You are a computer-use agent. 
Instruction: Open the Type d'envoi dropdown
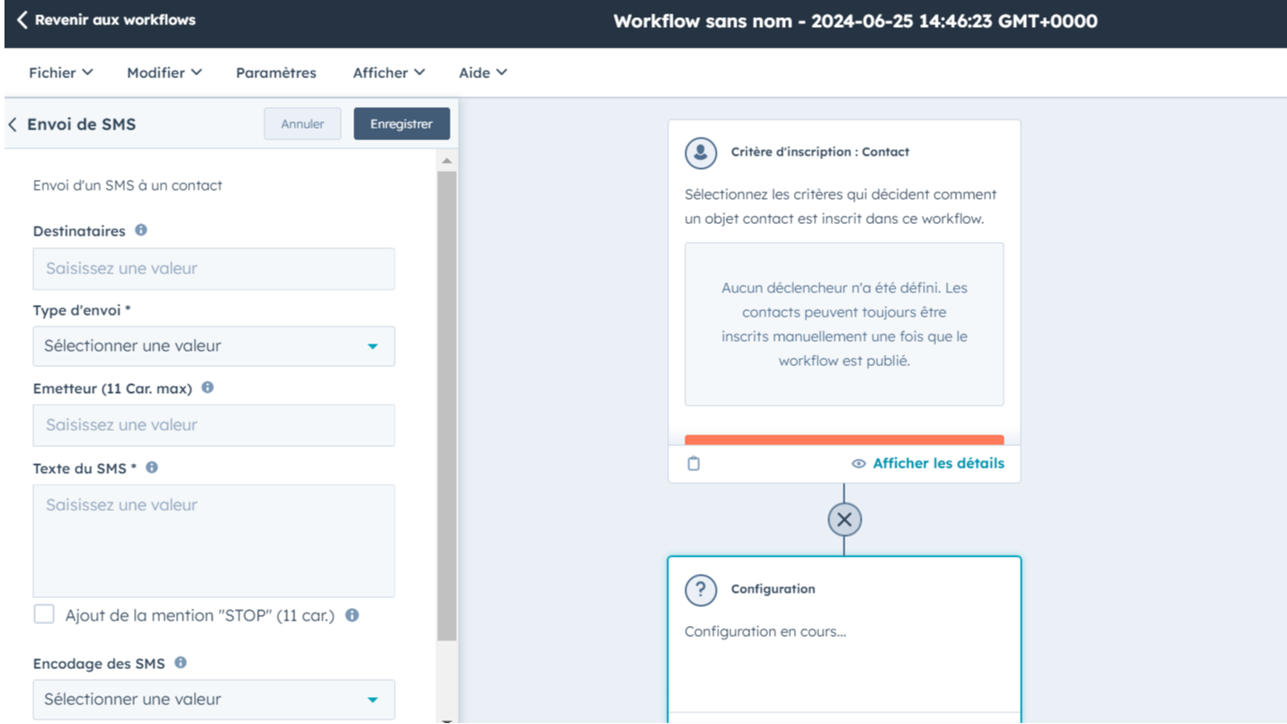tap(213, 346)
